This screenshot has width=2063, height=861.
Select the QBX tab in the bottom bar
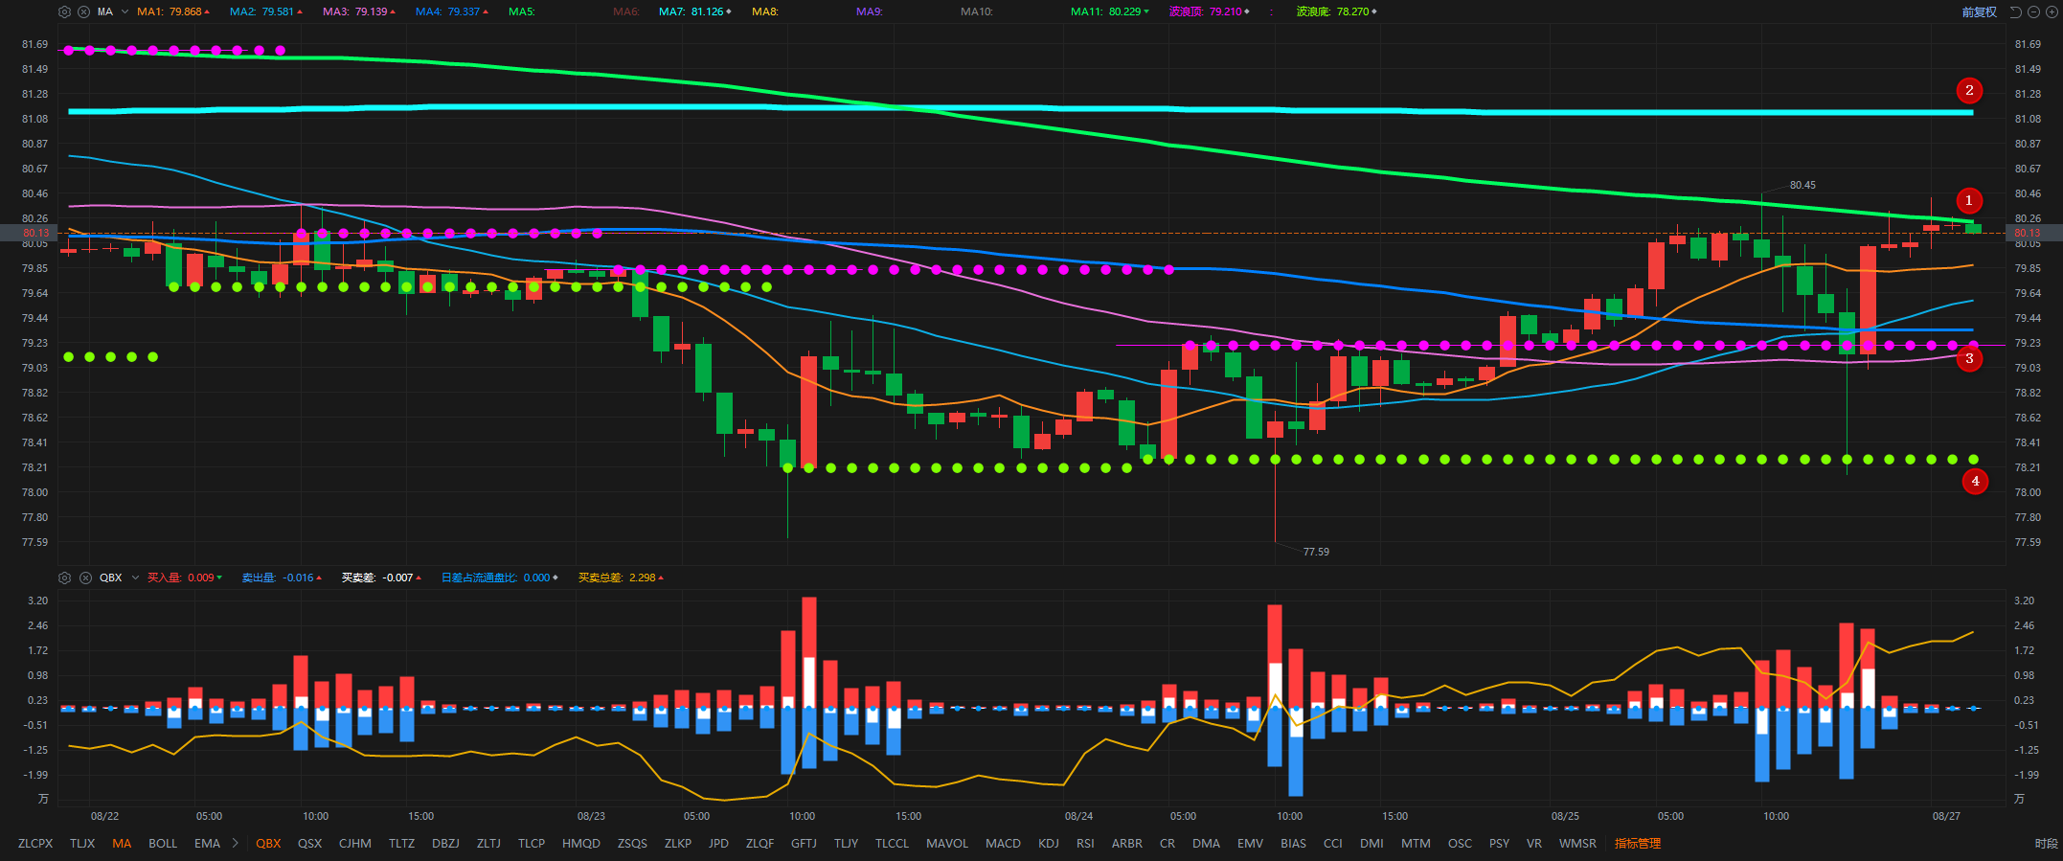[268, 843]
